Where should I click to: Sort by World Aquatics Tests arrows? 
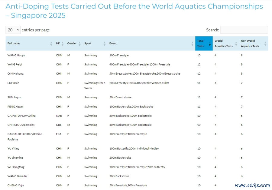236,43
